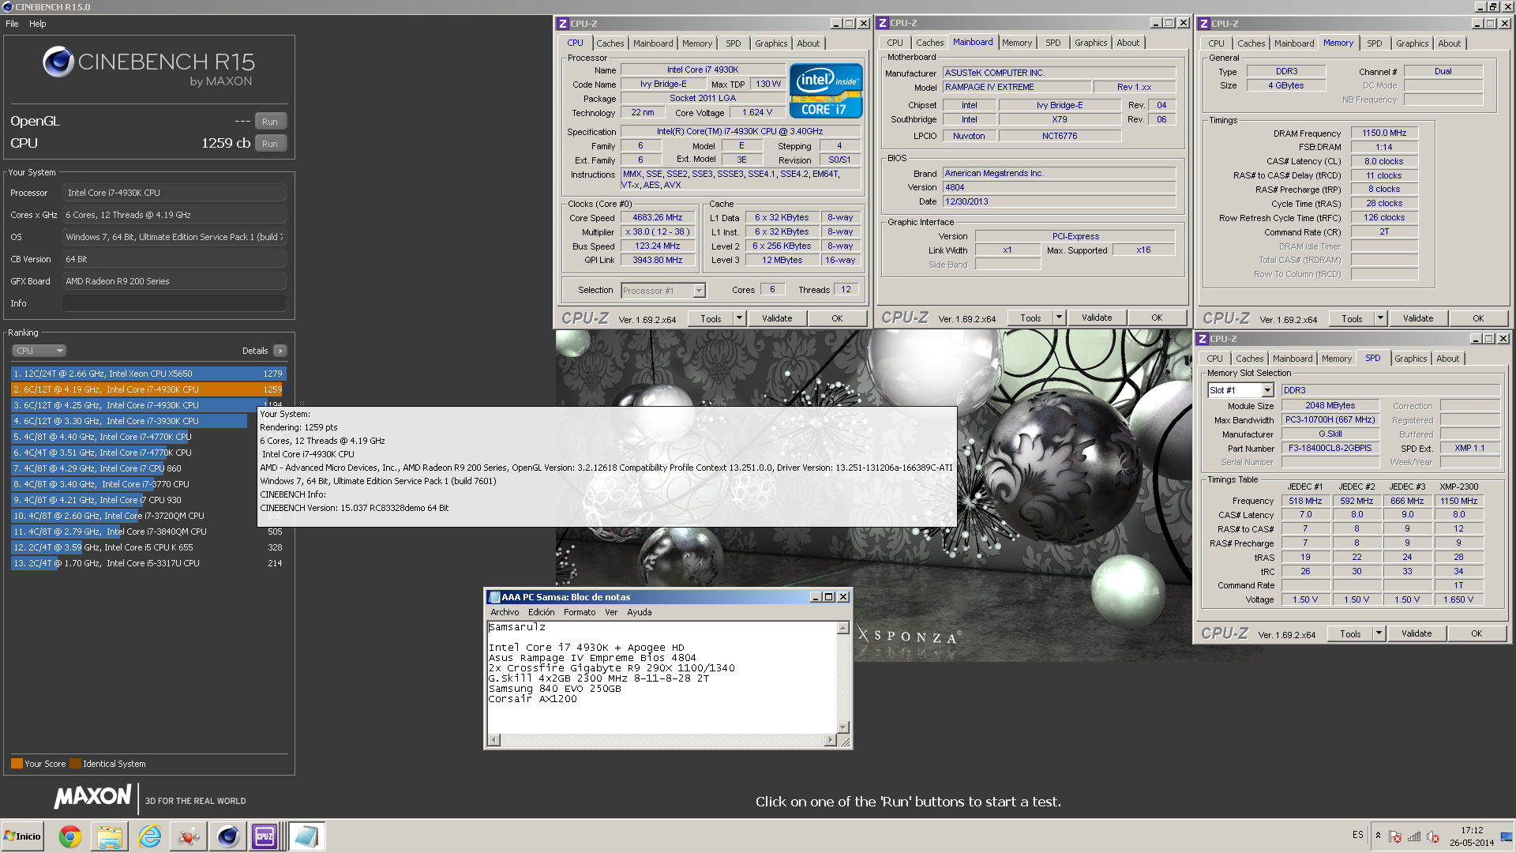
Task: Show hidden tray icons arrow
Action: (1378, 836)
